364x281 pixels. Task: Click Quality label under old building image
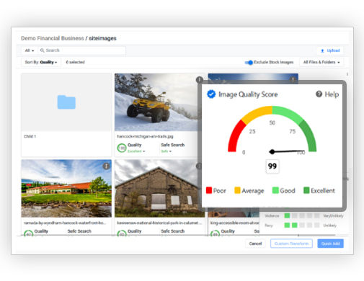point(134,231)
